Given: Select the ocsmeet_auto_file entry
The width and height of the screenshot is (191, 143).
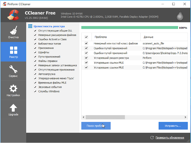Looking at the screenshot, I should click(x=153, y=43).
